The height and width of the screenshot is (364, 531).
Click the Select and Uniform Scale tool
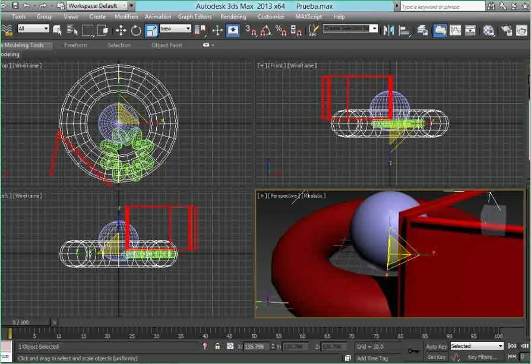tap(151, 30)
